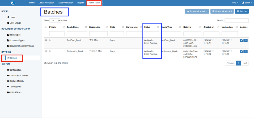Select the TestInvoice_Batch row checkbox
Screen dimensions: 254x118
pos(46,51)
